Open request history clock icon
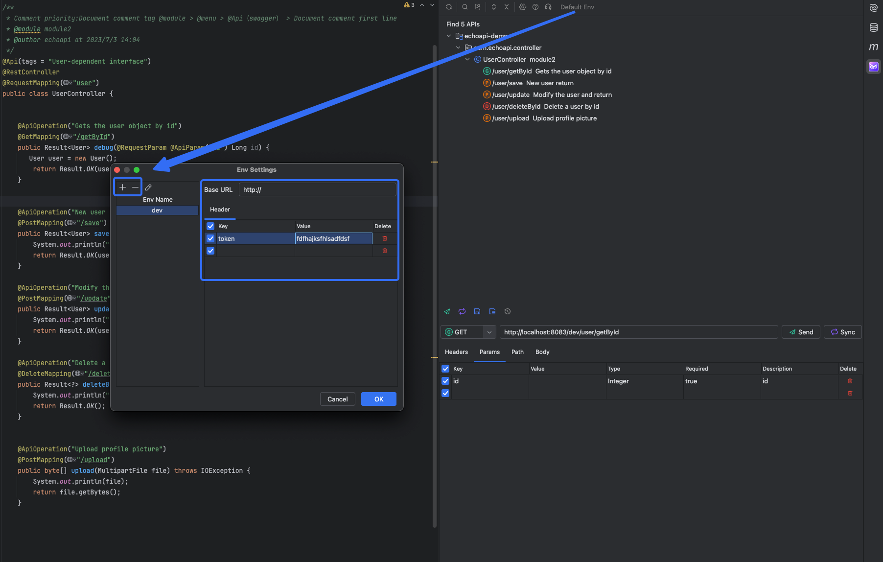The height and width of the screenshot is (562, 883). (508, 311)
